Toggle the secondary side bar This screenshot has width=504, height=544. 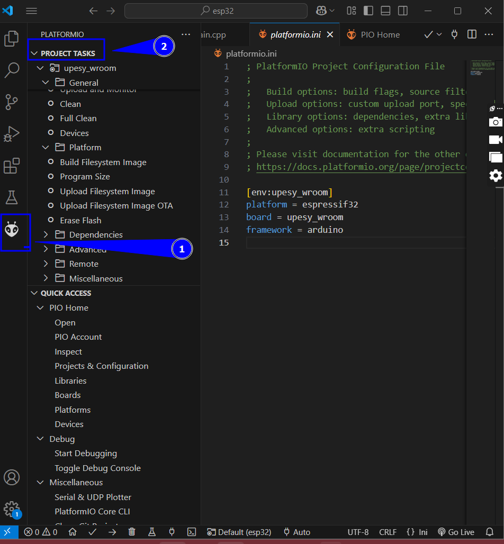[403, 11]
